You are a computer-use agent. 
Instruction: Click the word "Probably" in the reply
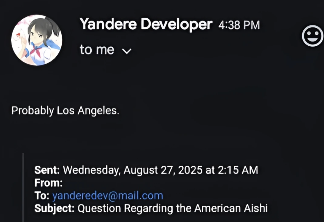click(33, 111)
